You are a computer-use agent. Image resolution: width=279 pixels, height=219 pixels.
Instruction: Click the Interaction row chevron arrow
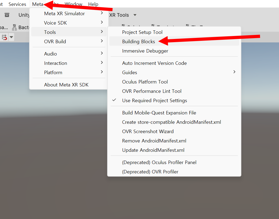tap(102, 62)
